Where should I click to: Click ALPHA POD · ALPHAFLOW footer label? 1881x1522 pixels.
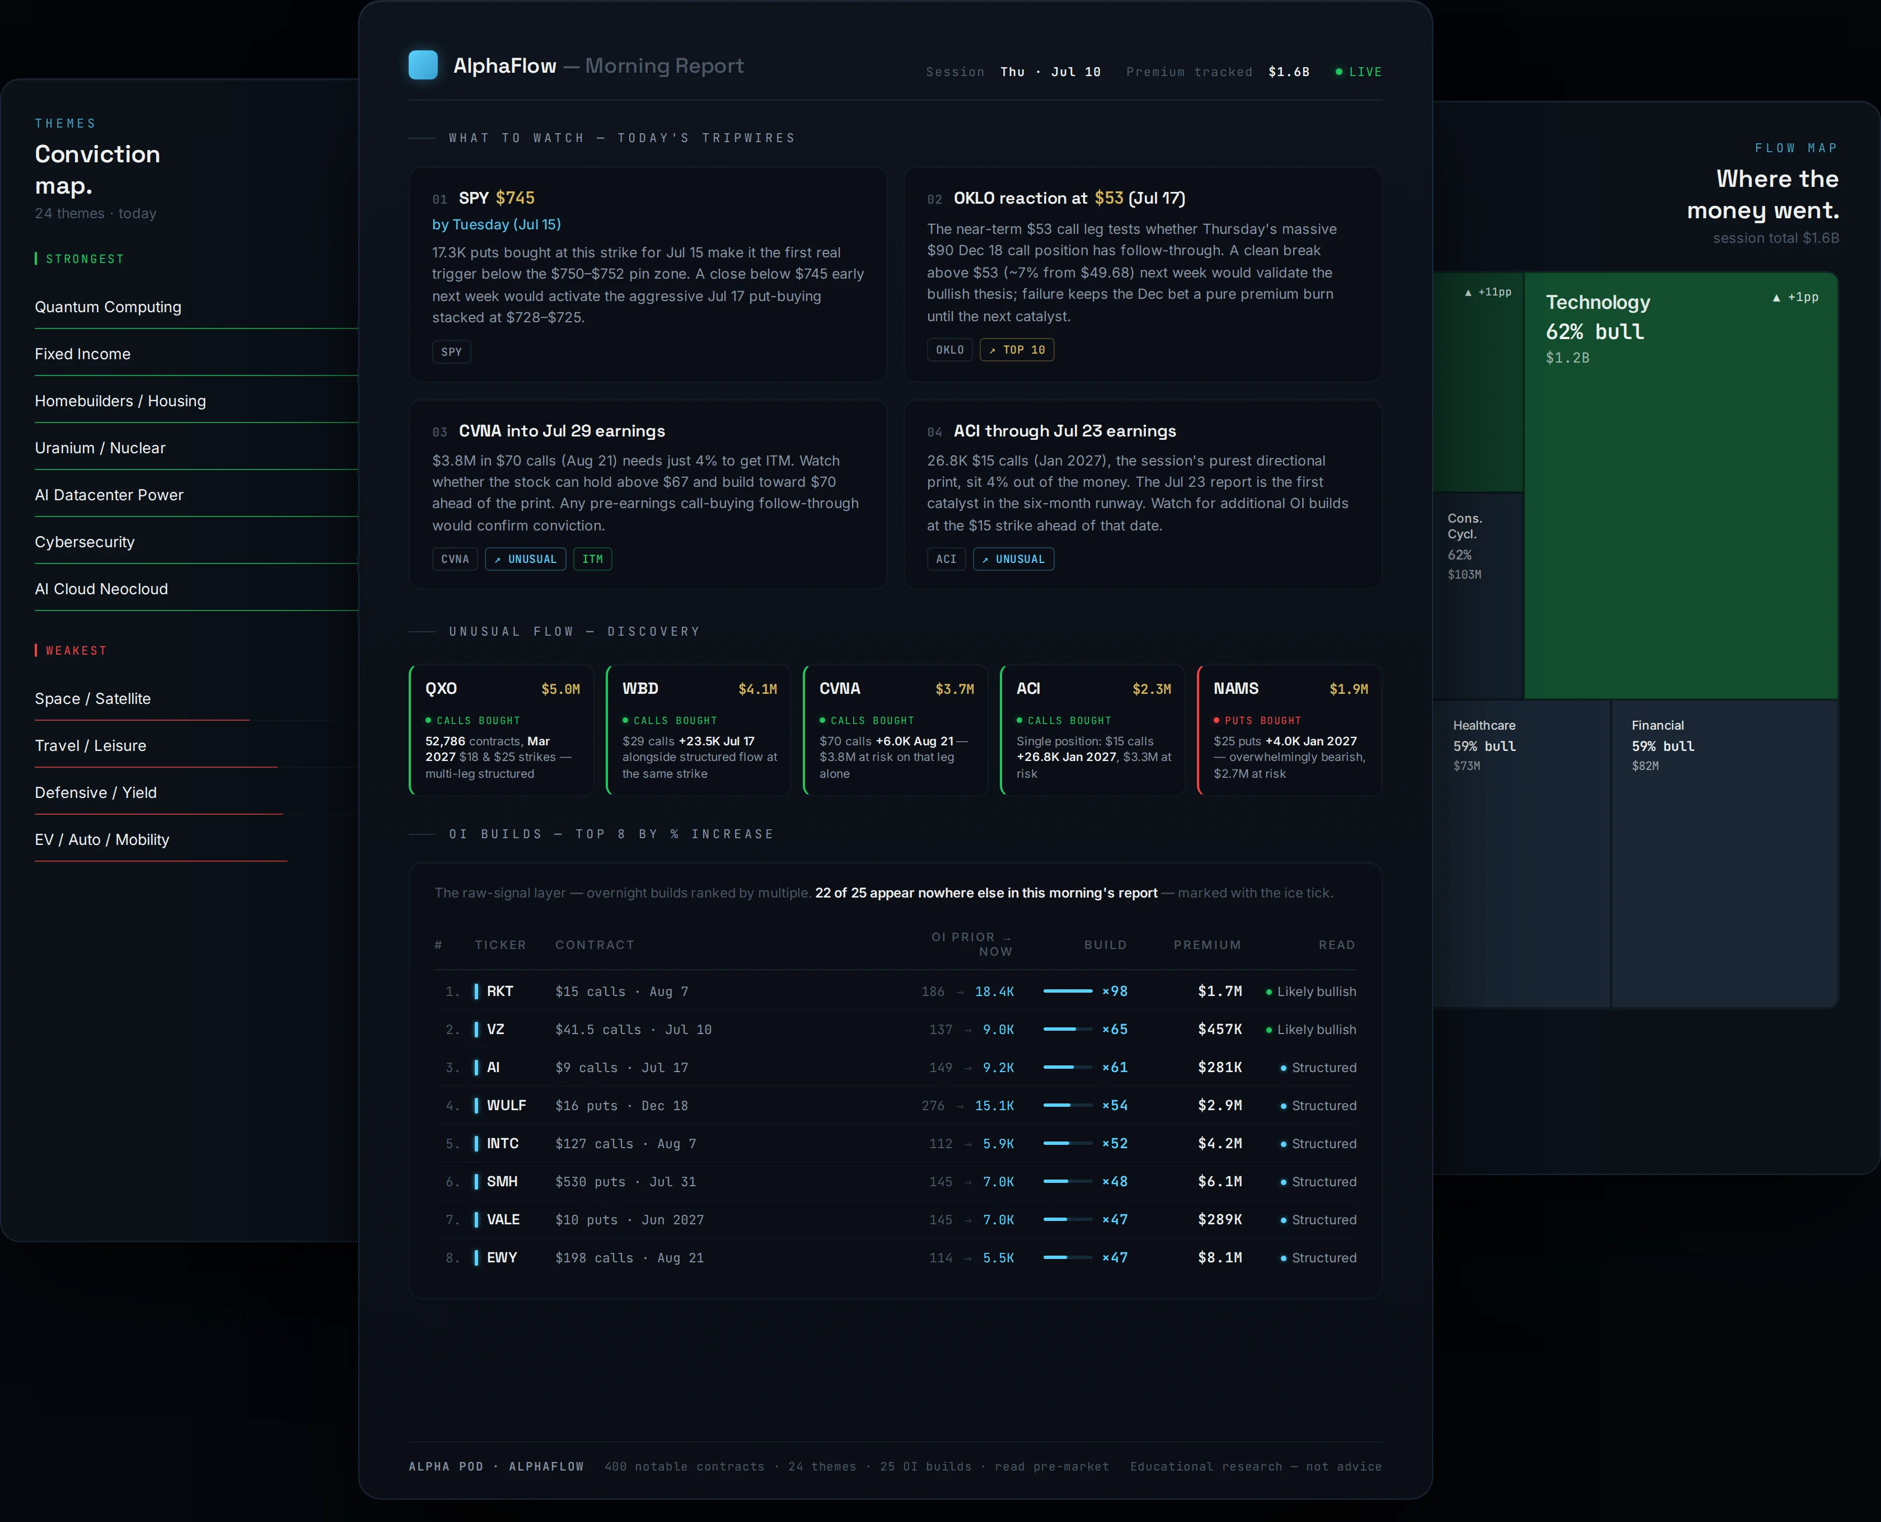497,1467
